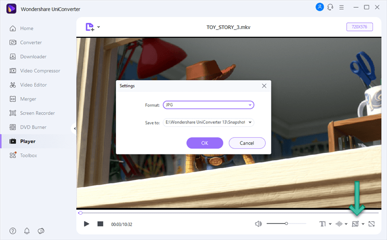Click the 00:03/10:32 playback time
The image size is (387, 240).
tap(121, 225)
